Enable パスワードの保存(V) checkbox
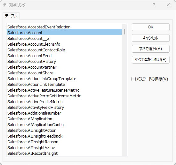Screen dimensions: 176x165 point(133,79)
